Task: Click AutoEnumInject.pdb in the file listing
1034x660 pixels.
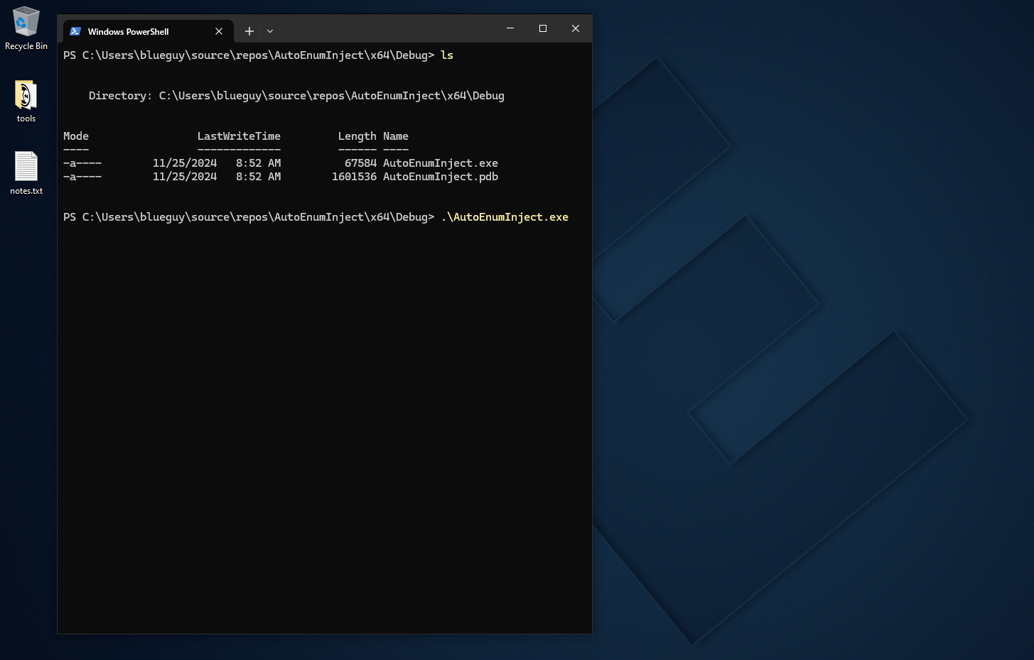Action: [440, 177]
